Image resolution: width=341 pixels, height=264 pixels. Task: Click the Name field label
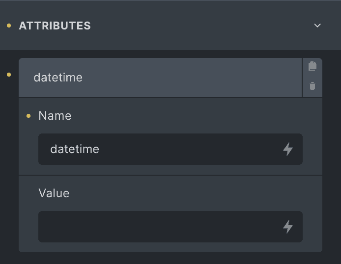tap(55, 116)
